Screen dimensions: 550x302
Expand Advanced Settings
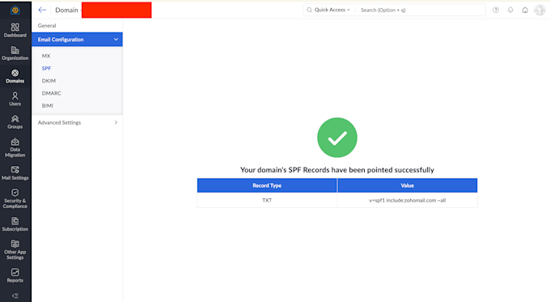point(77,122)
